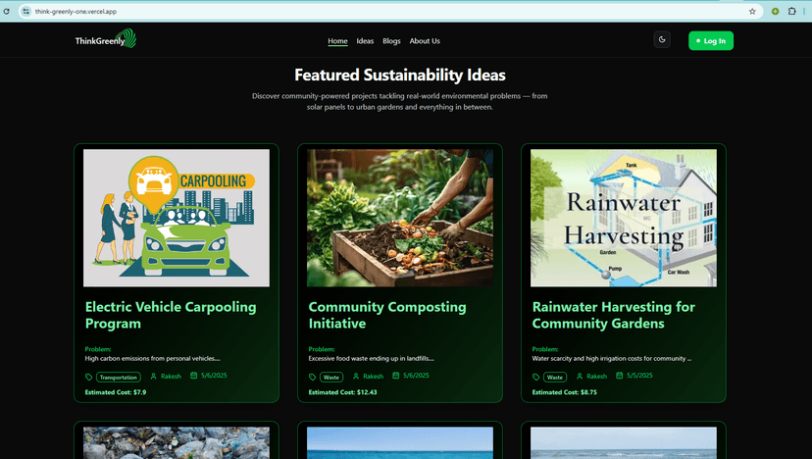The height and width of the screenshot is (459, 812).
Task: Open the browser extensions puzzle icon
Action: pyautogui.click(x=791, y=12)
